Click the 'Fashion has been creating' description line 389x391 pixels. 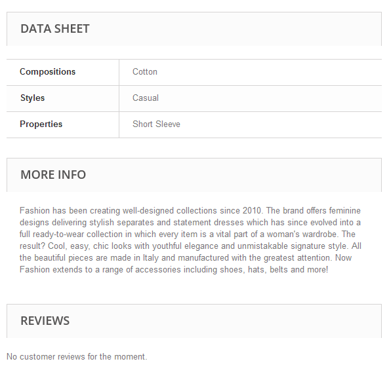pyautogui.click(x=190, y=211)
